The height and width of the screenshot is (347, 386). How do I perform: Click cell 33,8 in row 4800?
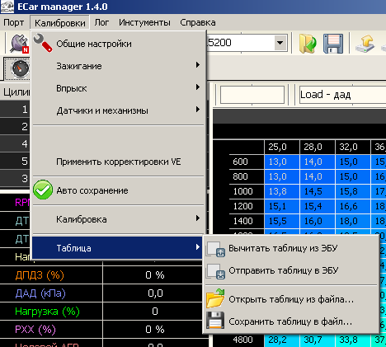353,340
